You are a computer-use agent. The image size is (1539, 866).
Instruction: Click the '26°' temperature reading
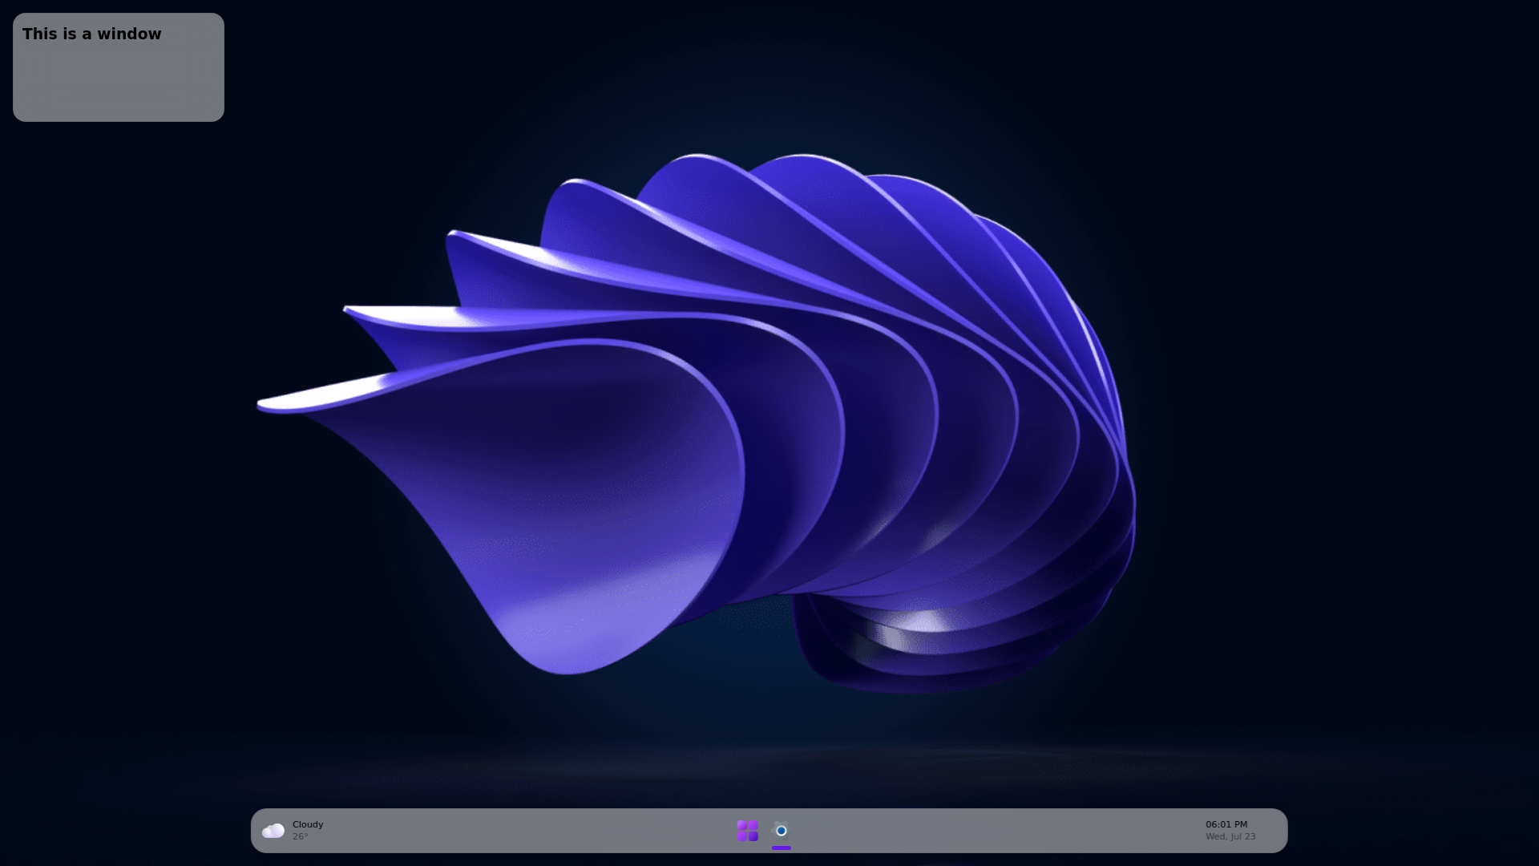pyautogui.click(x=301, y=836)
